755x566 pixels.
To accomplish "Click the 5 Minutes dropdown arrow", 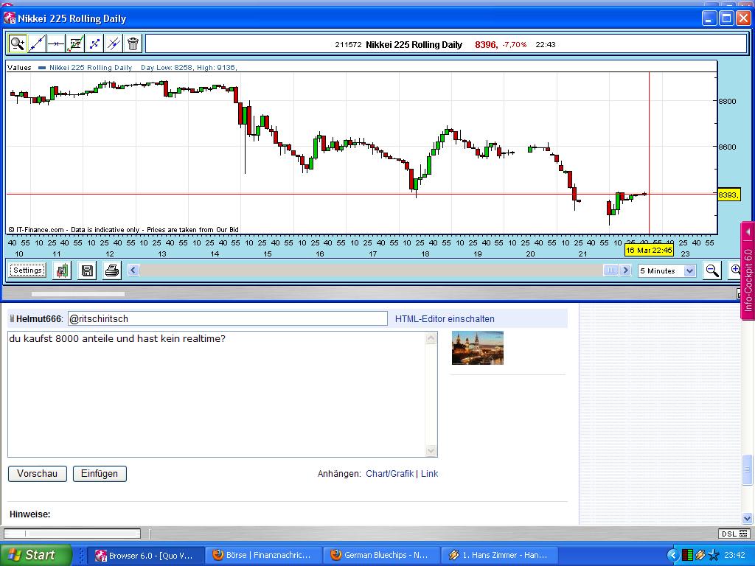I will 689,271.
